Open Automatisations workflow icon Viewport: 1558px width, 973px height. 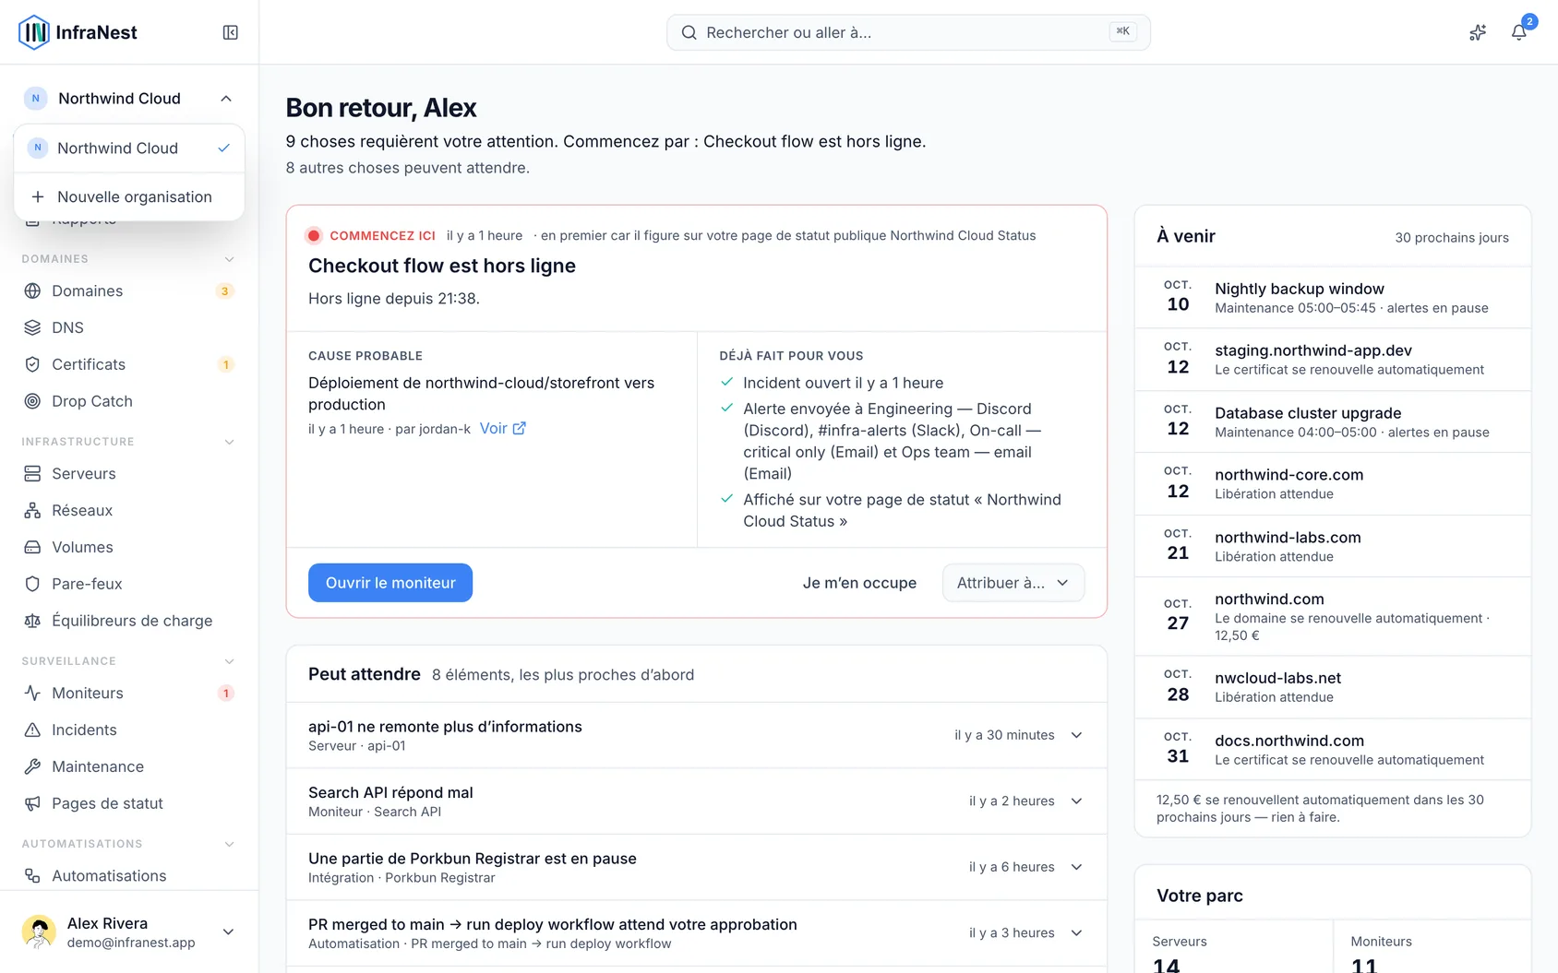click(32, 875)
